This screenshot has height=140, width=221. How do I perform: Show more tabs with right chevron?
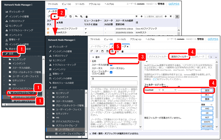(x=211, y=57)
